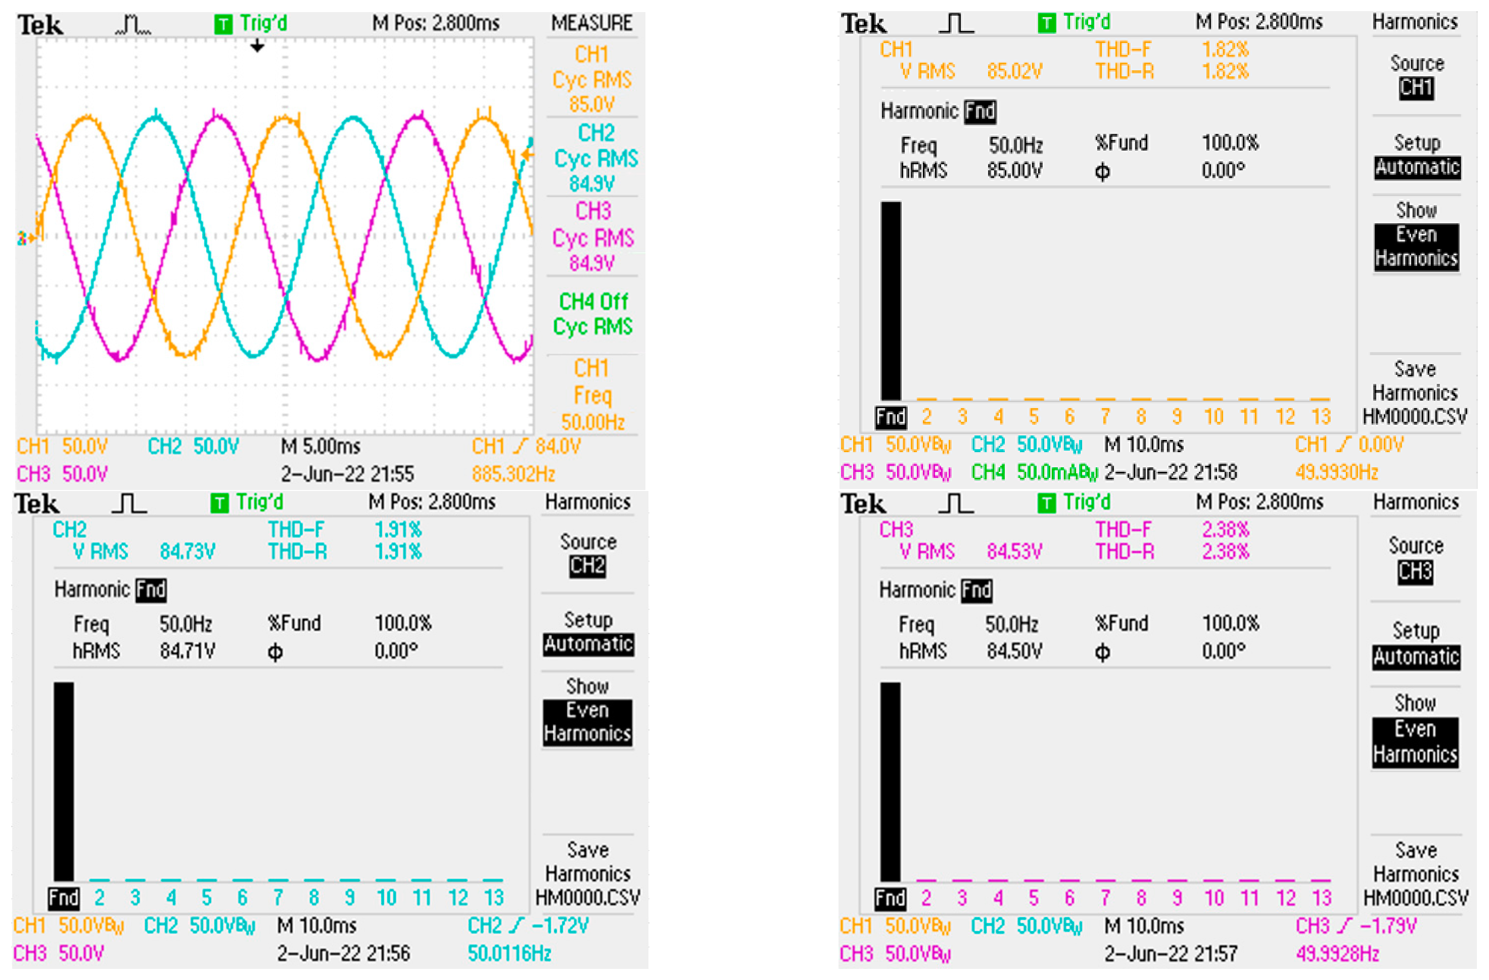Toggle Show Even Harmonics on CH1 screen
The image size is (1489, 980).
coord(1416,234)
